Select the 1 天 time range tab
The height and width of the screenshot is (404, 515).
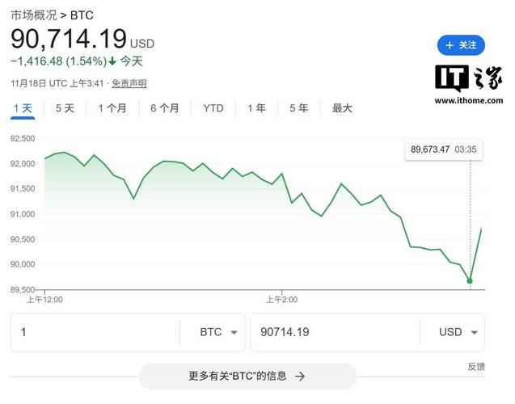(23, 108)
